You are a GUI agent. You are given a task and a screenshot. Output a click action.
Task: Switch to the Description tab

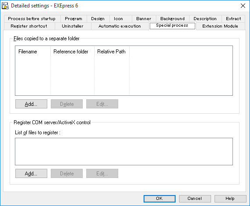[x=205, y=19]
